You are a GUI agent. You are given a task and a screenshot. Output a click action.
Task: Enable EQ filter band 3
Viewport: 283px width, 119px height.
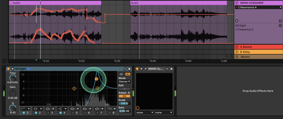(x=48, y=113)
